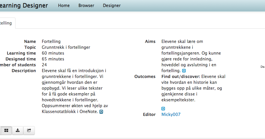This screenshot has height=139, width=265.
Task: Click the Designed time value '65 minutes'
Action: click(x=53, y=59)
